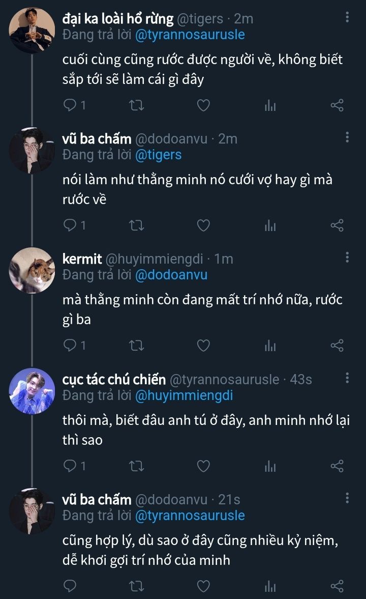The width and height of the screenshot is (366, 599).
Task: Like cục tác chú chiến's reply
Action: tap(203, 466)
